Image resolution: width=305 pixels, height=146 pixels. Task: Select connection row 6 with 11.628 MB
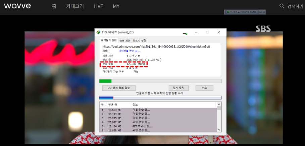tap(158, 130)
